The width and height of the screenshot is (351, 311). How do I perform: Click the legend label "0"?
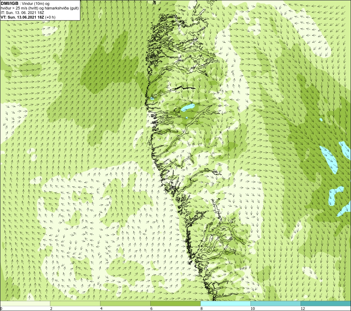[x=1, y=309]
